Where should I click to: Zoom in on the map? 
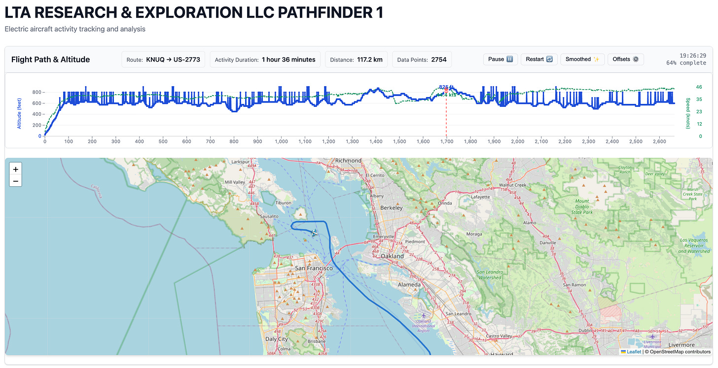click(x=16, y=169)
